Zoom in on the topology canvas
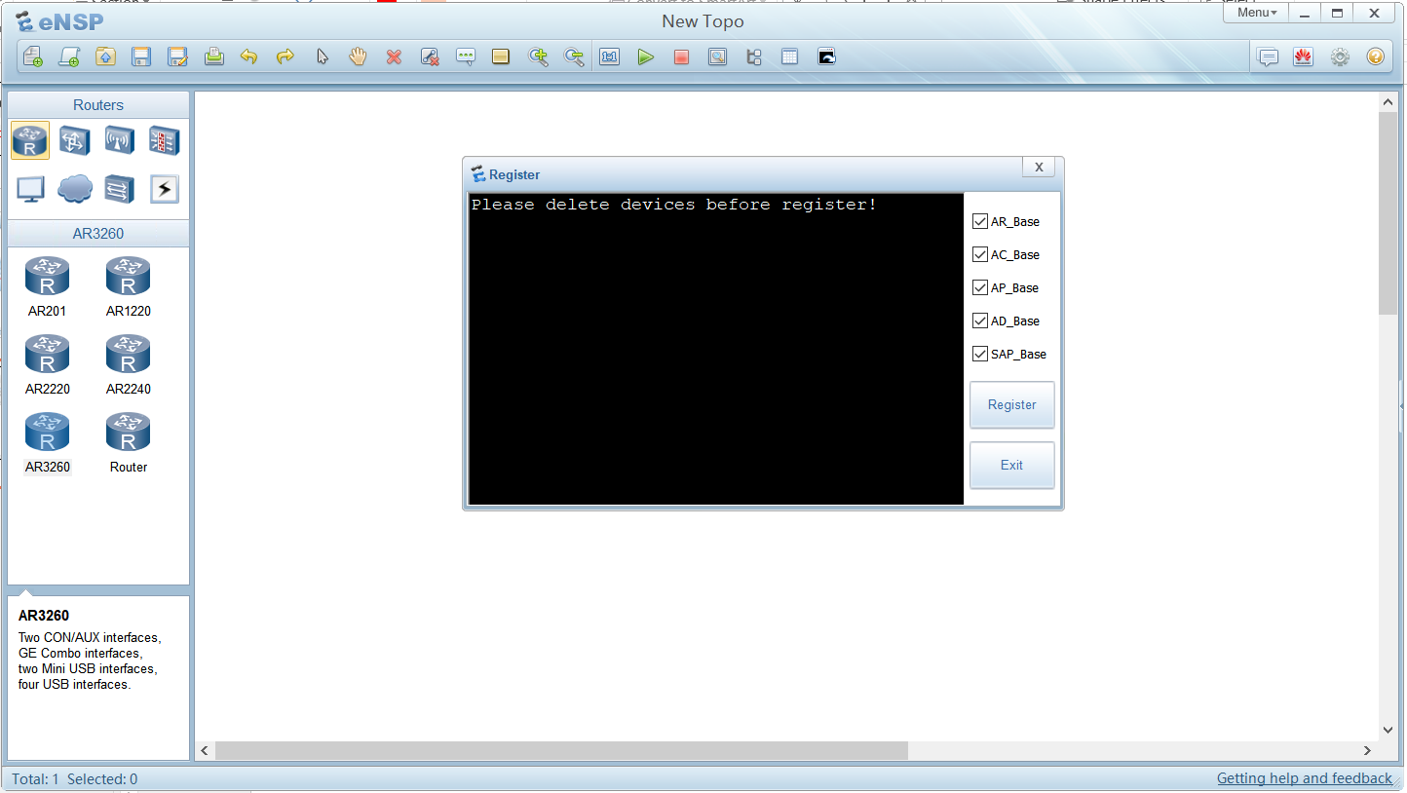 coord(538,57)
